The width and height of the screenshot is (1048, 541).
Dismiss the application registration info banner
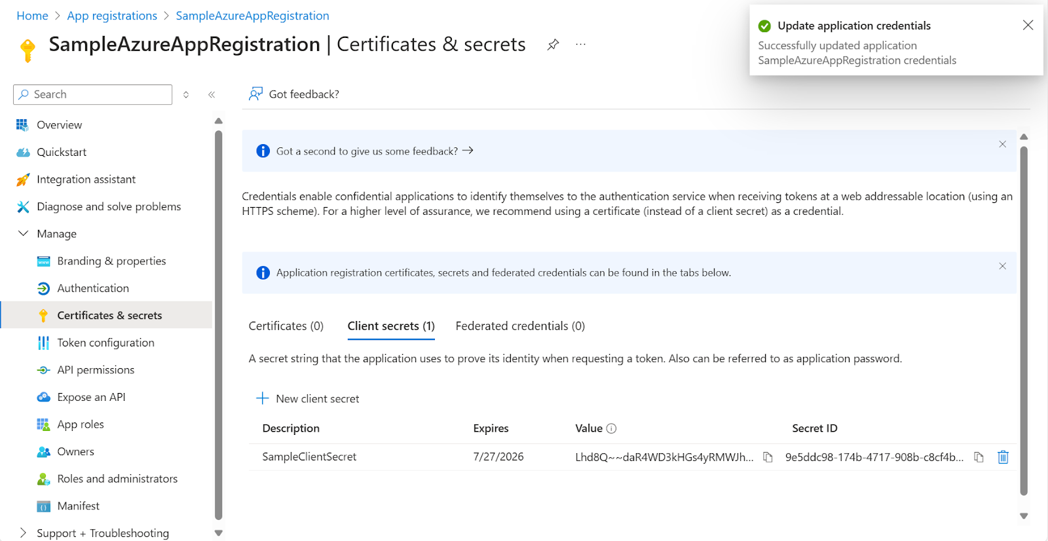(1002, 266)
